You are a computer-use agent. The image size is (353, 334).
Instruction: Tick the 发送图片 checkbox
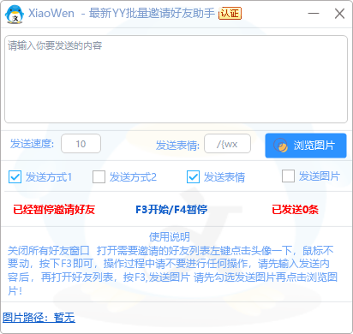pos(288,176)
